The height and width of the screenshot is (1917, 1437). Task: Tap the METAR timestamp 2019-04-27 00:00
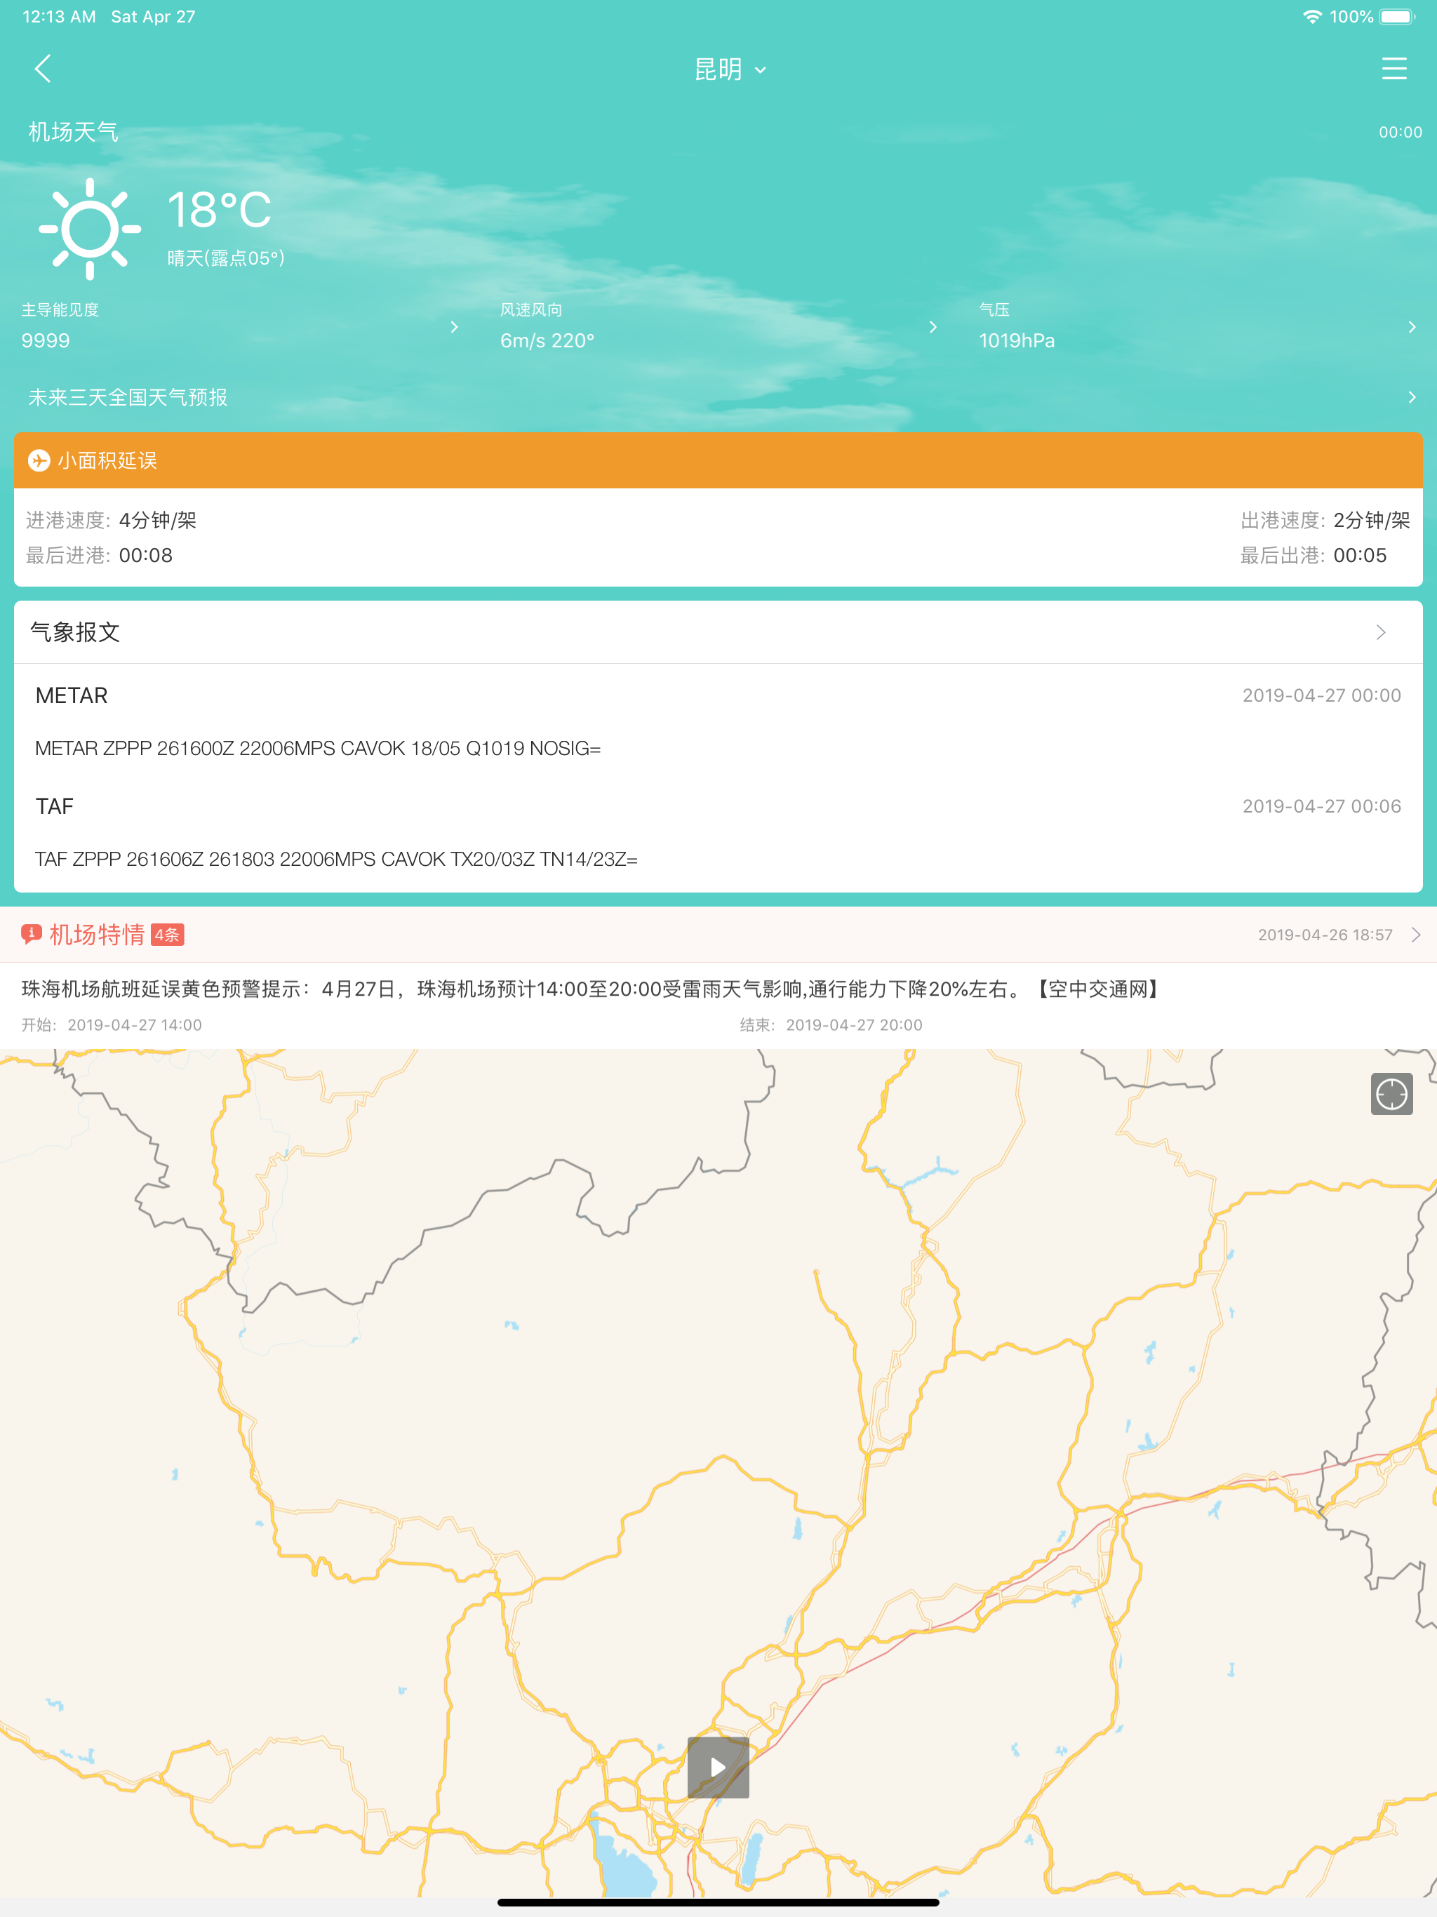(1321, 695)
